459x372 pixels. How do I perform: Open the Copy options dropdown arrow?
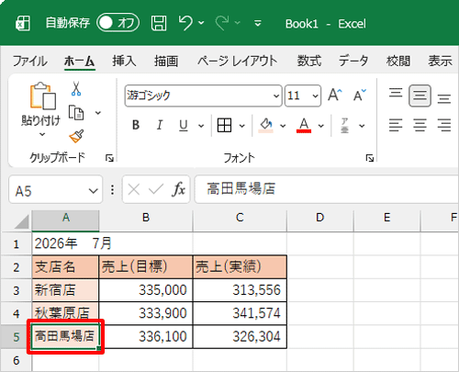tap(98, 113)
